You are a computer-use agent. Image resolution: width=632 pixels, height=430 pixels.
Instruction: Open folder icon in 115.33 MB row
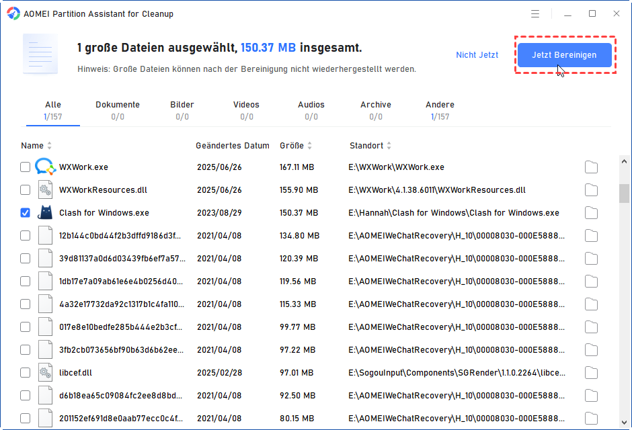(591, 304)
